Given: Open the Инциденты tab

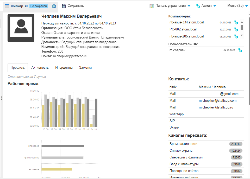Looking at the screenshot, I should 64,68.
